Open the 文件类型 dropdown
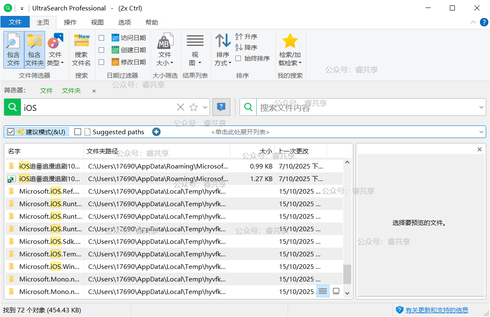This screenshot has width=490, height=317. tap(55, 59)
